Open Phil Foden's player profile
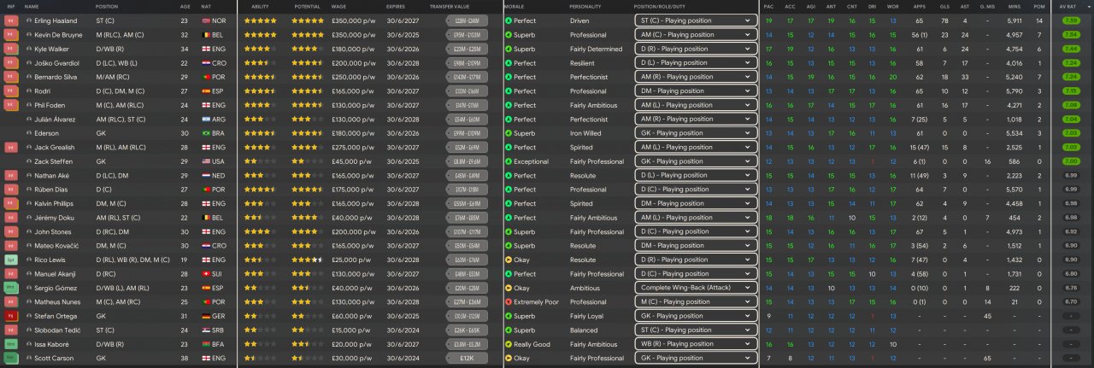 click(x=49, y=106)
